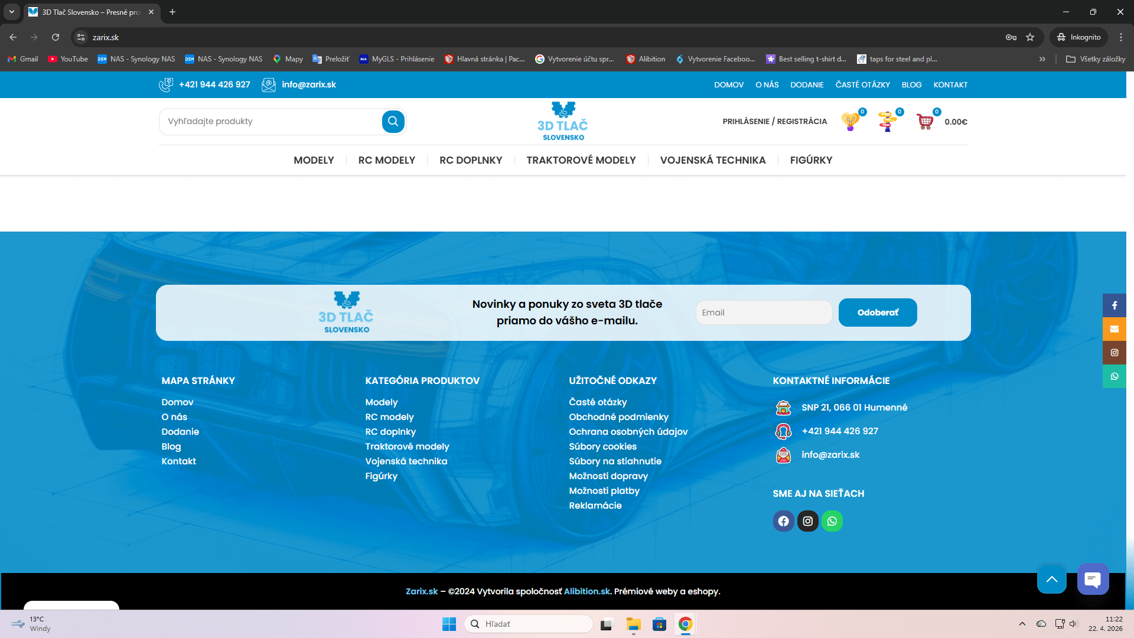This screenshot has width=1134, height=638.
Task: Open the shopping cart icon
Action: tap(925, 122)
